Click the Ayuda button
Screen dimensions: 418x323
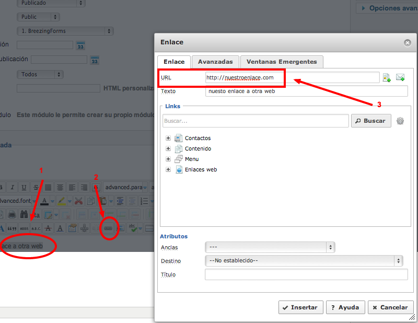[x=346, y=307]
